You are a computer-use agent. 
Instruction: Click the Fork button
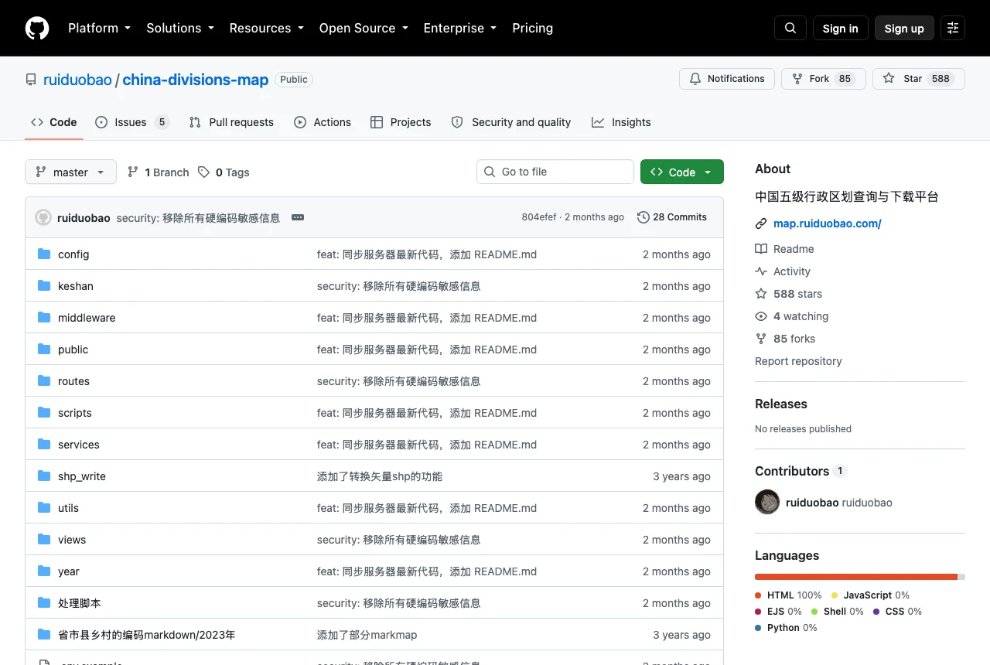824,79
